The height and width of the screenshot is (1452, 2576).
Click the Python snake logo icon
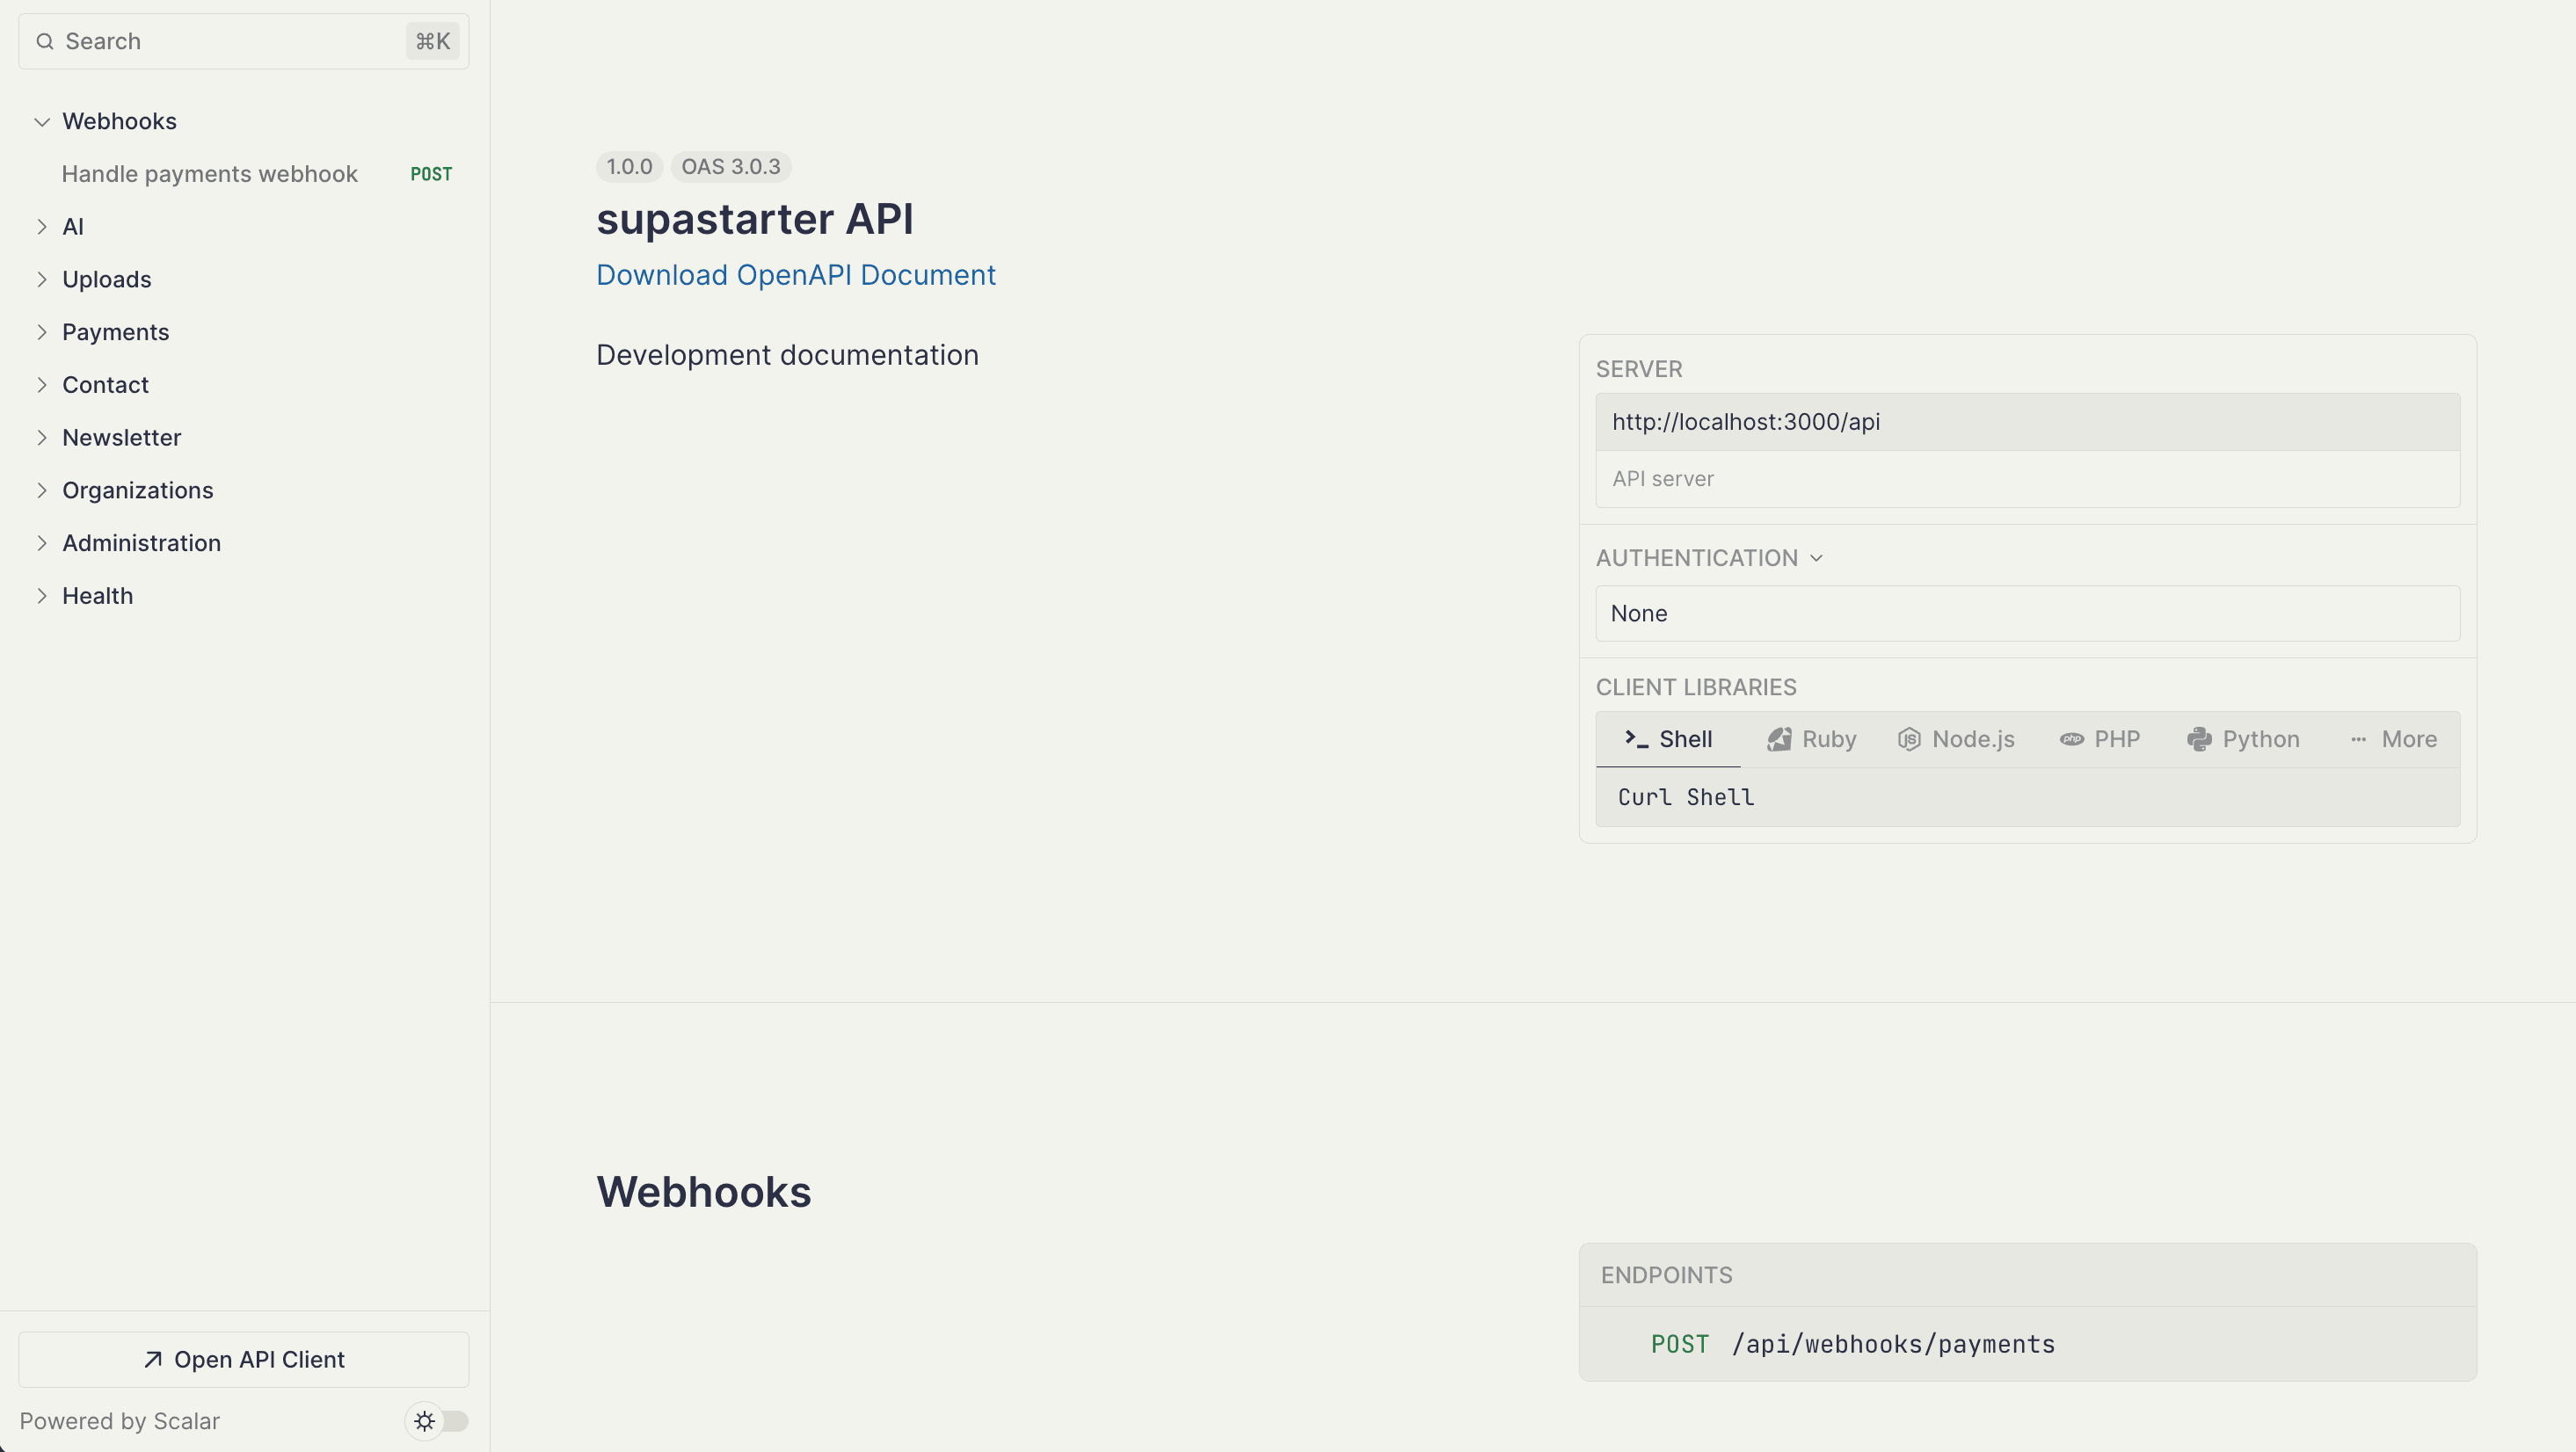[2199, 739]
